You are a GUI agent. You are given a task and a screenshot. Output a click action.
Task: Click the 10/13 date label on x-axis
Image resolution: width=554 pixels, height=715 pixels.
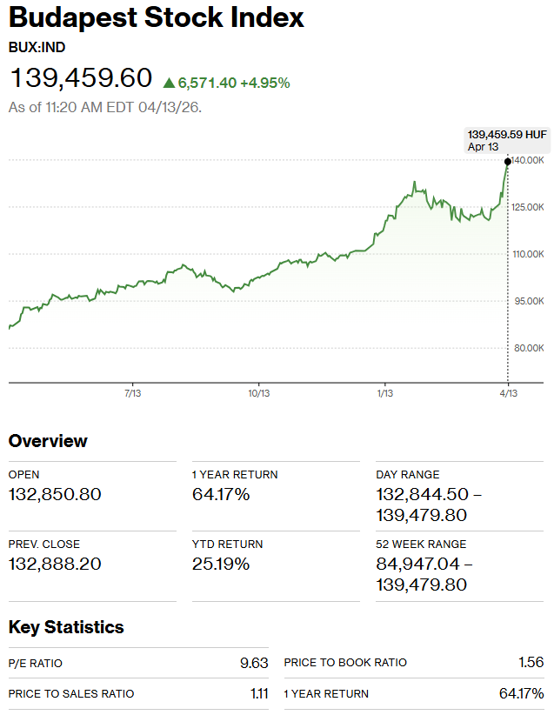tap(258, 394)
